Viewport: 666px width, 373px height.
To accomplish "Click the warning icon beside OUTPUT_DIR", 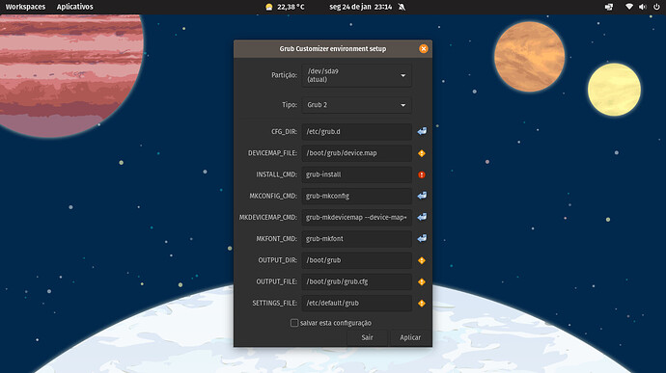I will coord(422,260).
